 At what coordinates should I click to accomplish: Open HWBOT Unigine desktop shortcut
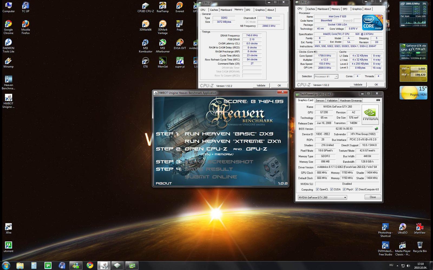[8, 101]
